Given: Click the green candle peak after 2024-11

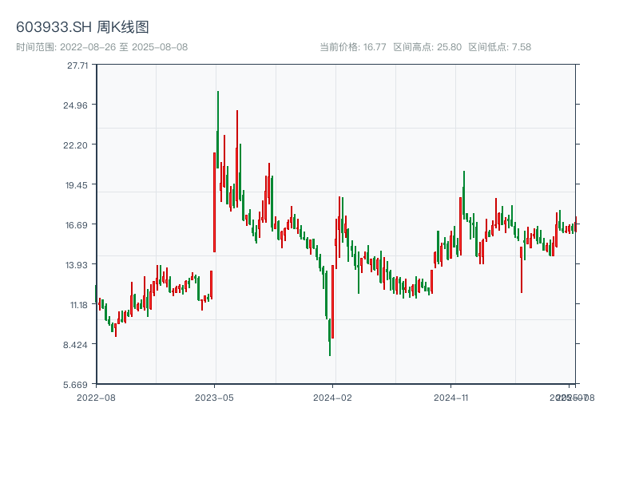Looking at the screenshot, I should pos(464,193).
